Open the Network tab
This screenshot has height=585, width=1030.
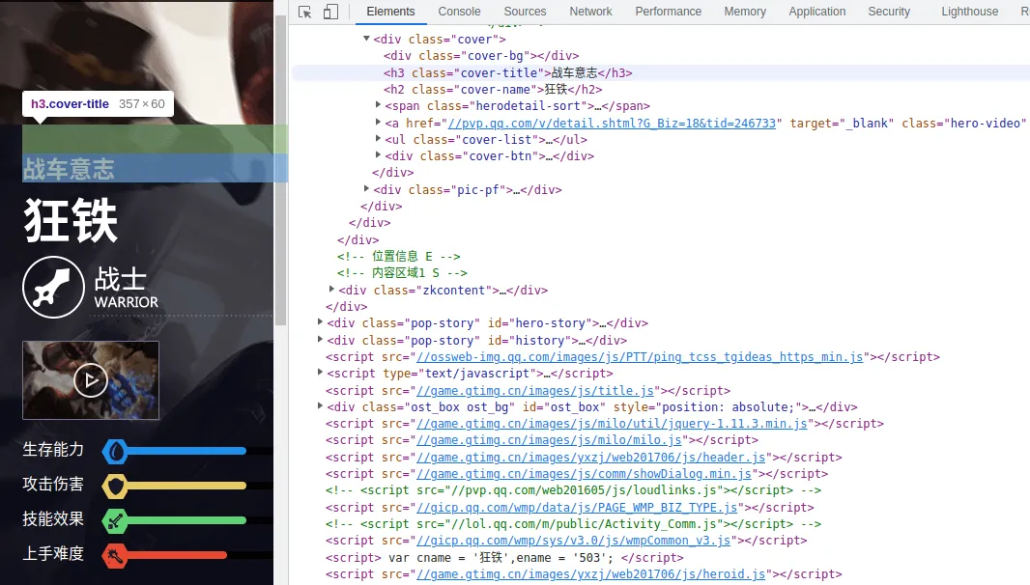[590, 12]
